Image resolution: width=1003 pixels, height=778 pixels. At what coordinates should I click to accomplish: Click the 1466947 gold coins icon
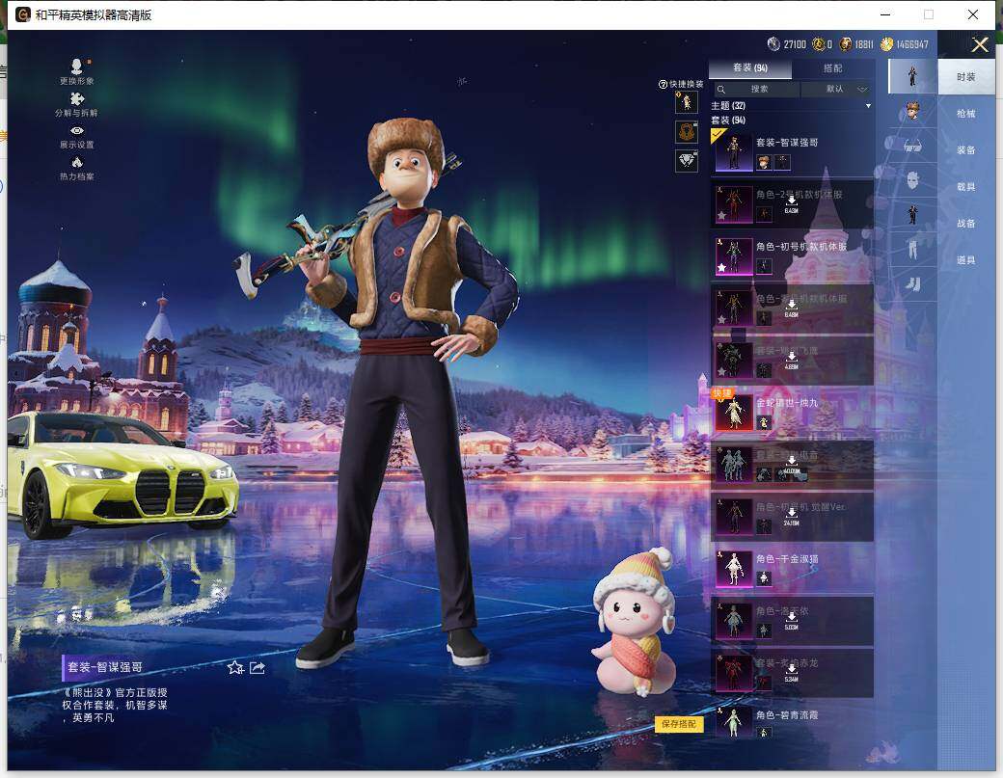pos(886,43)
